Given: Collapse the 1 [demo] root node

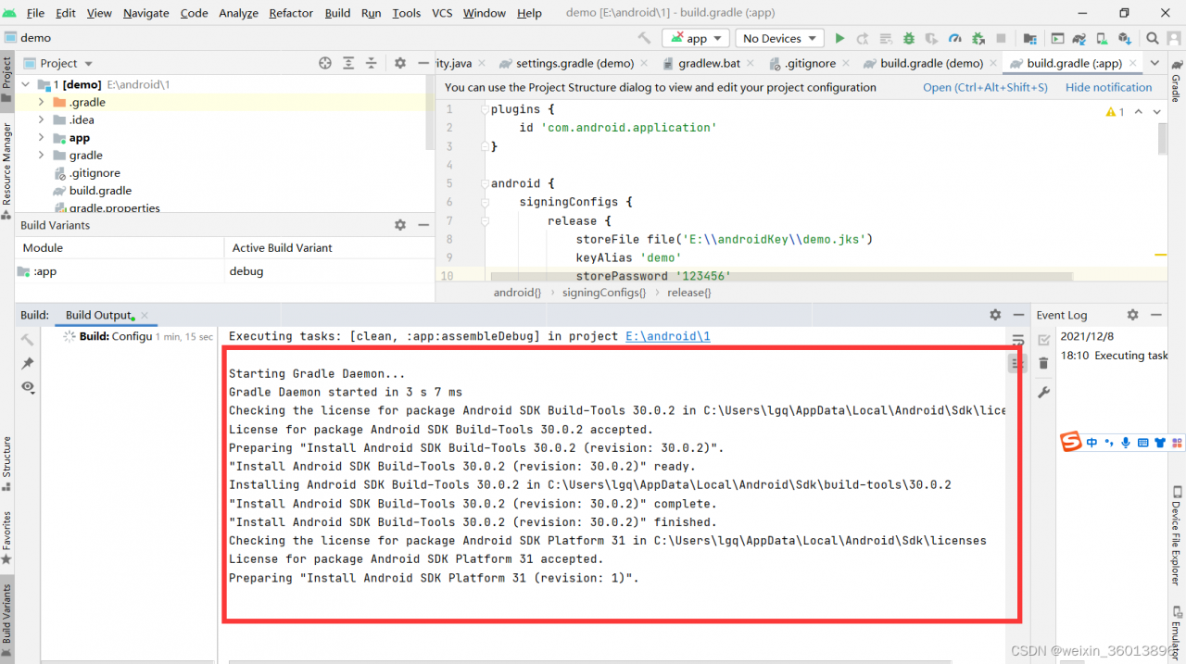Looking at the screenshot, I should pos(24,84).
